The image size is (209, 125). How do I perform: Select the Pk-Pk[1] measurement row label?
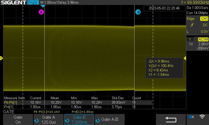click(10, 102)
